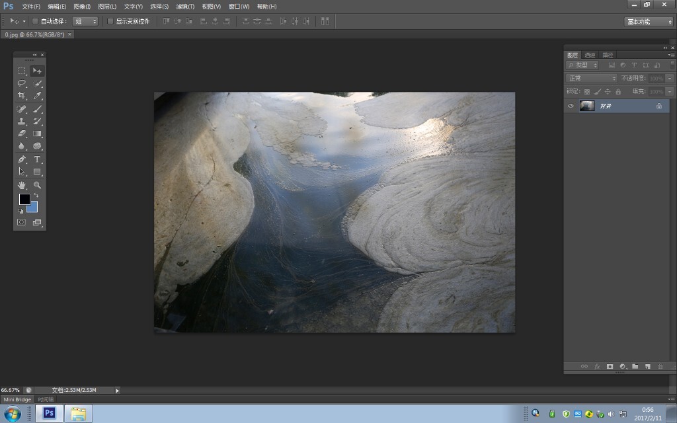This screenshot has width=677, height=423.
Task: Select the Pen tool
Action: 22,159
